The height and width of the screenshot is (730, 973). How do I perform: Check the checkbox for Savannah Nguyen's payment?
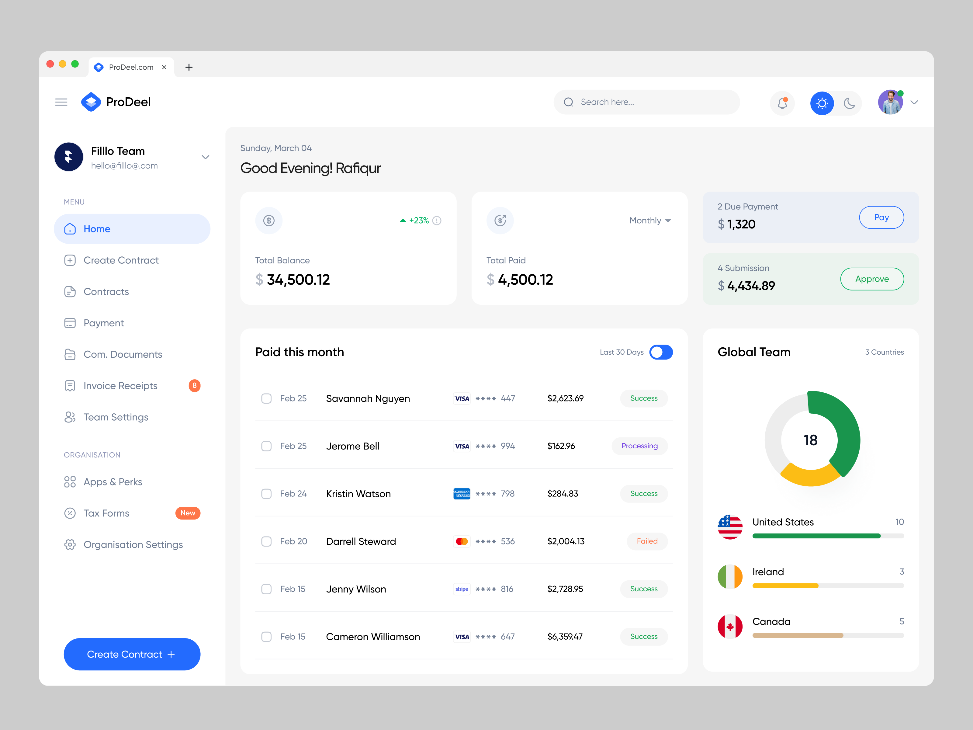click(266, 398)
